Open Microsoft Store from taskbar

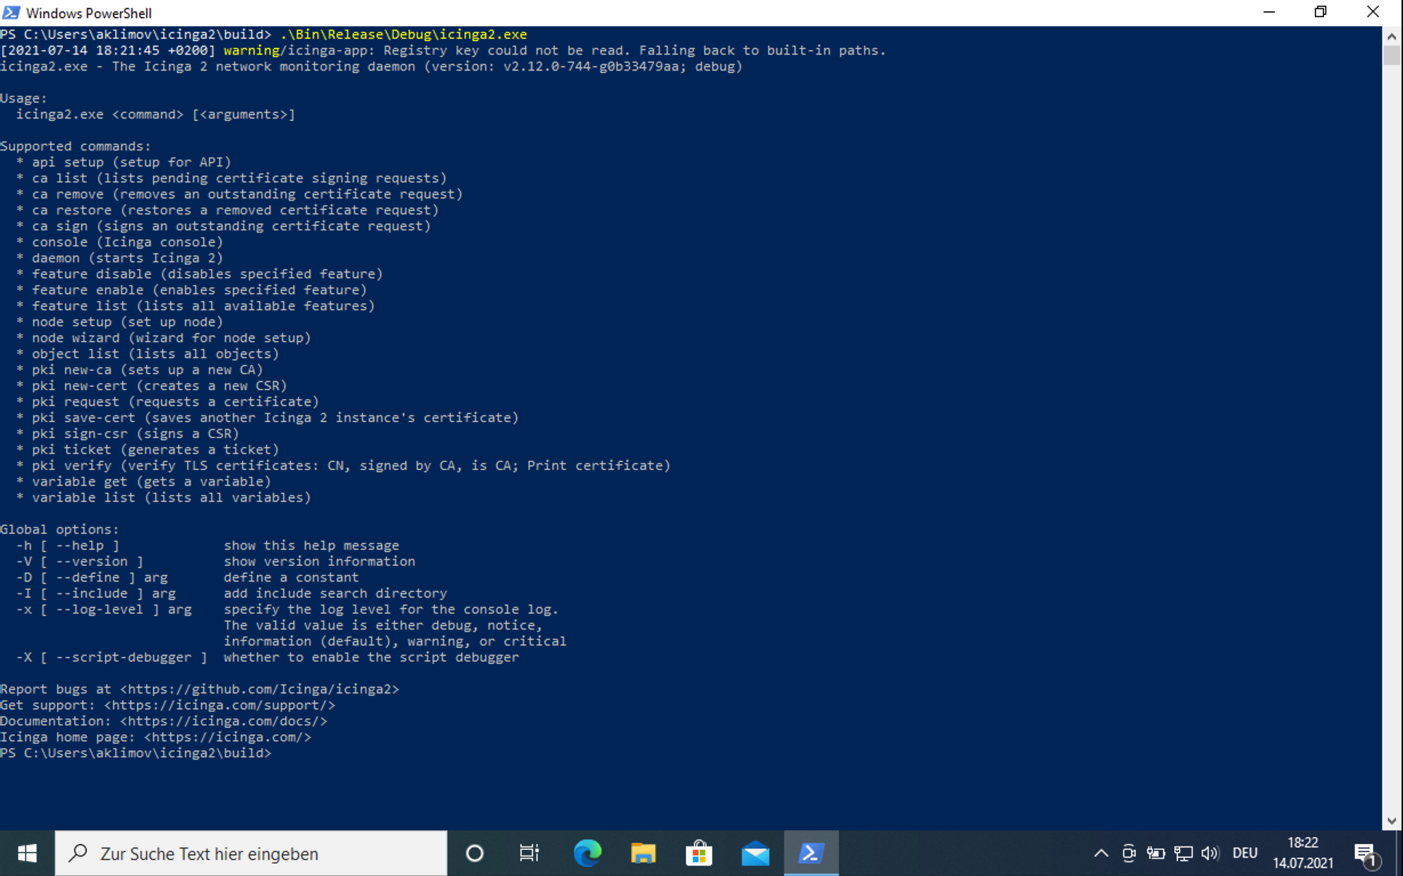coord(699,853)
